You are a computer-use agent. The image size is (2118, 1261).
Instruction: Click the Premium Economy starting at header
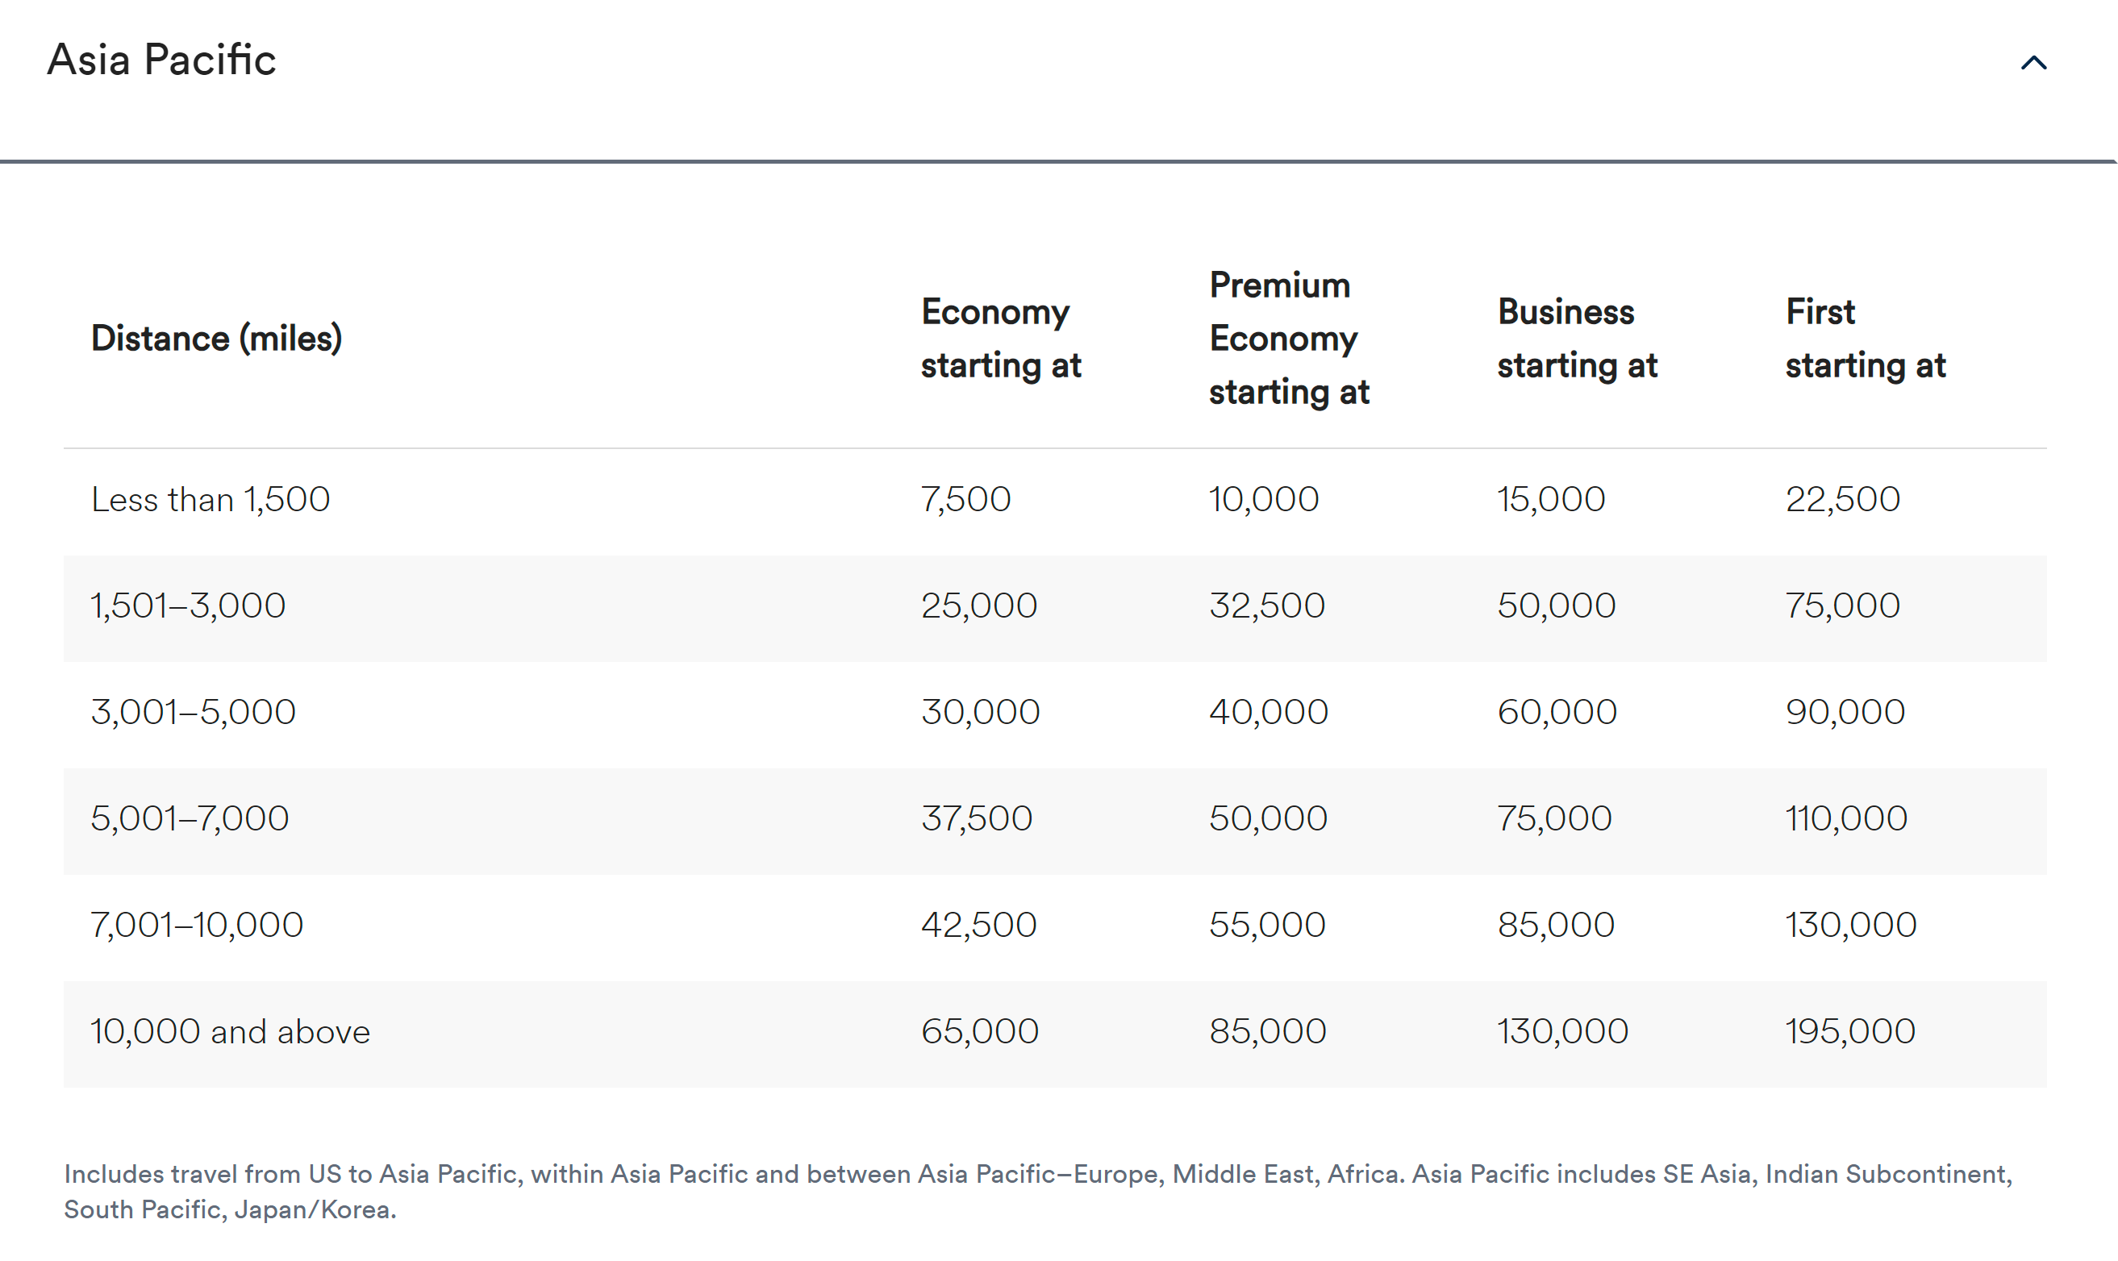1289,338
